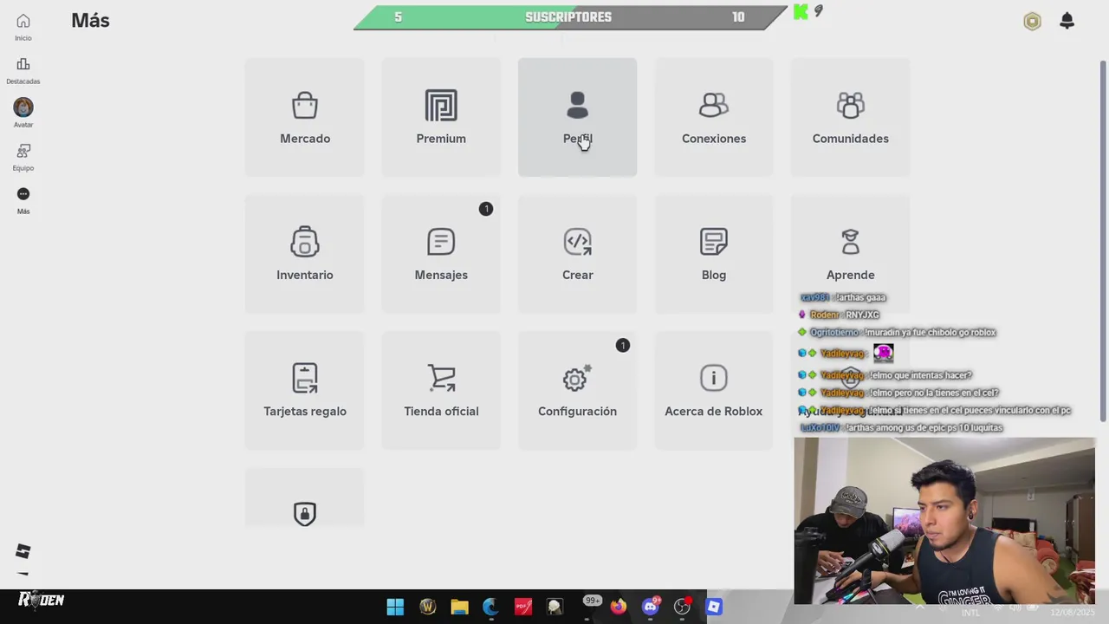Viewport: 1109px width, 624px height.
Task: Open the Acerca de Roblox info tile
Action: pos(714,390)
